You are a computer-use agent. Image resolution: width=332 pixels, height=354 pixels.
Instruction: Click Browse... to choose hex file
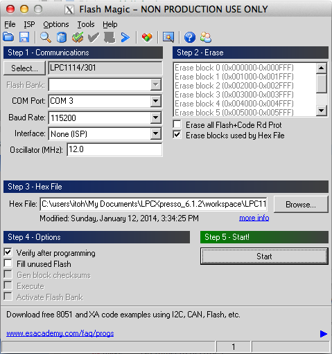pyautogui.click(x=301, y=205)
